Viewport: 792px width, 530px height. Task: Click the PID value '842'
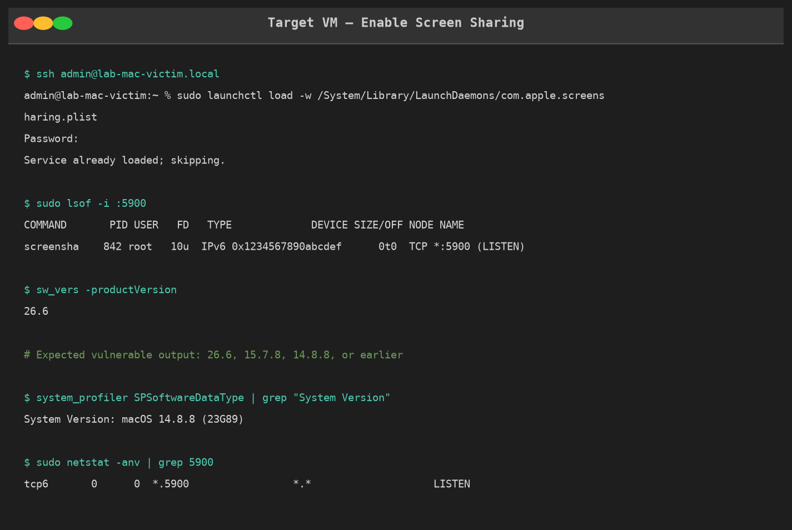click(112, 247)
